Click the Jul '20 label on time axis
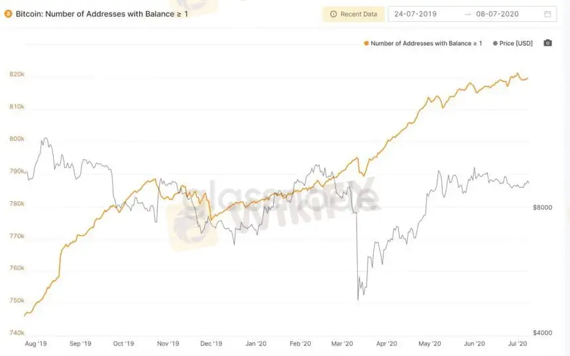This screenshot has height=356, width=570. [x=517, y=343]
